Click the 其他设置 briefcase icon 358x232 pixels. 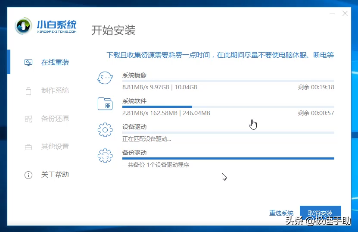pyautogui.click(x=28, y=147)
